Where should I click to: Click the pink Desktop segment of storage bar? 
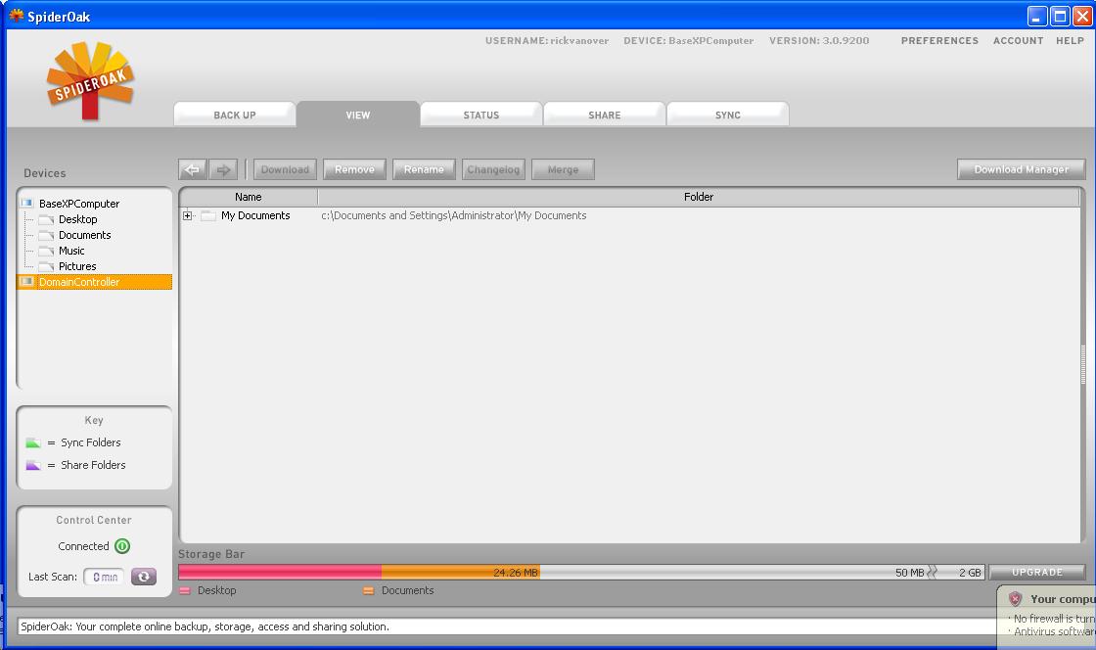280,573
